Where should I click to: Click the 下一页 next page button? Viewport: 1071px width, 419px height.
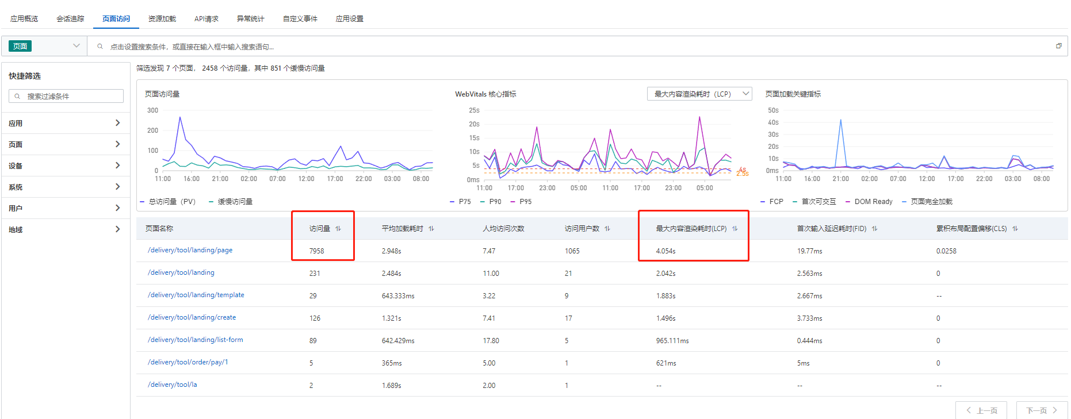tap(1042, 410)
